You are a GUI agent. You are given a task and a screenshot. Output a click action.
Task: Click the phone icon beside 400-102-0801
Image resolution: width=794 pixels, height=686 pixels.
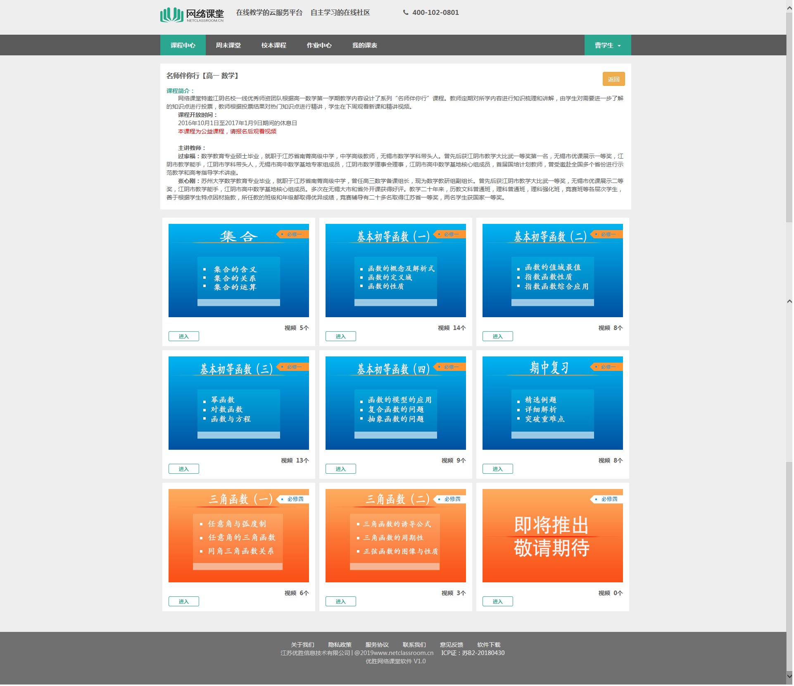pyautogui.click(x=406, y=12)
